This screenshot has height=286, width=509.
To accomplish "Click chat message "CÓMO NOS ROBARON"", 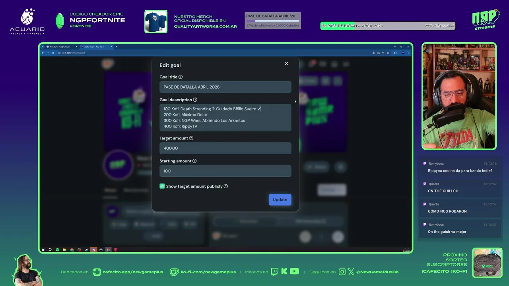I will click(x=447, y=211).
